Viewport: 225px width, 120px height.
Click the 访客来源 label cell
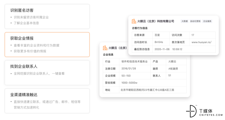(x=142, y=35)
